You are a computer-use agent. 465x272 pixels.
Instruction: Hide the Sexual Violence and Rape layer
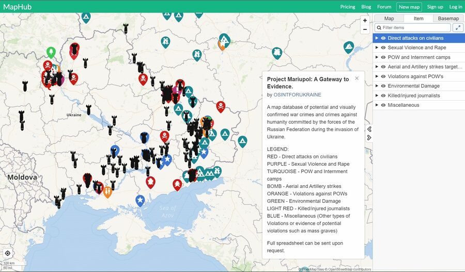click(x=383, y=47)
